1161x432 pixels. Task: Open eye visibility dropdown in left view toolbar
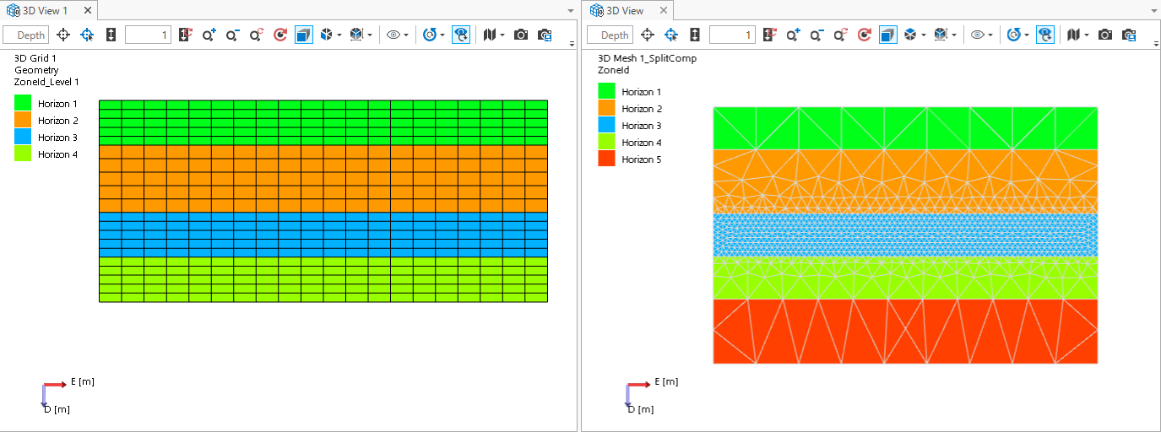(x=397, y=35)
